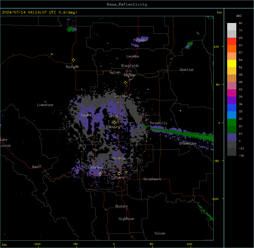
Task: Click the ThreeHills label
Action: click(158, 123)
